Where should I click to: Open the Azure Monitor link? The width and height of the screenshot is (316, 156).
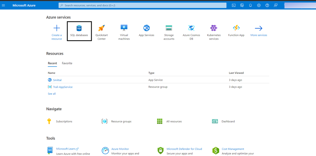(120, 149)
